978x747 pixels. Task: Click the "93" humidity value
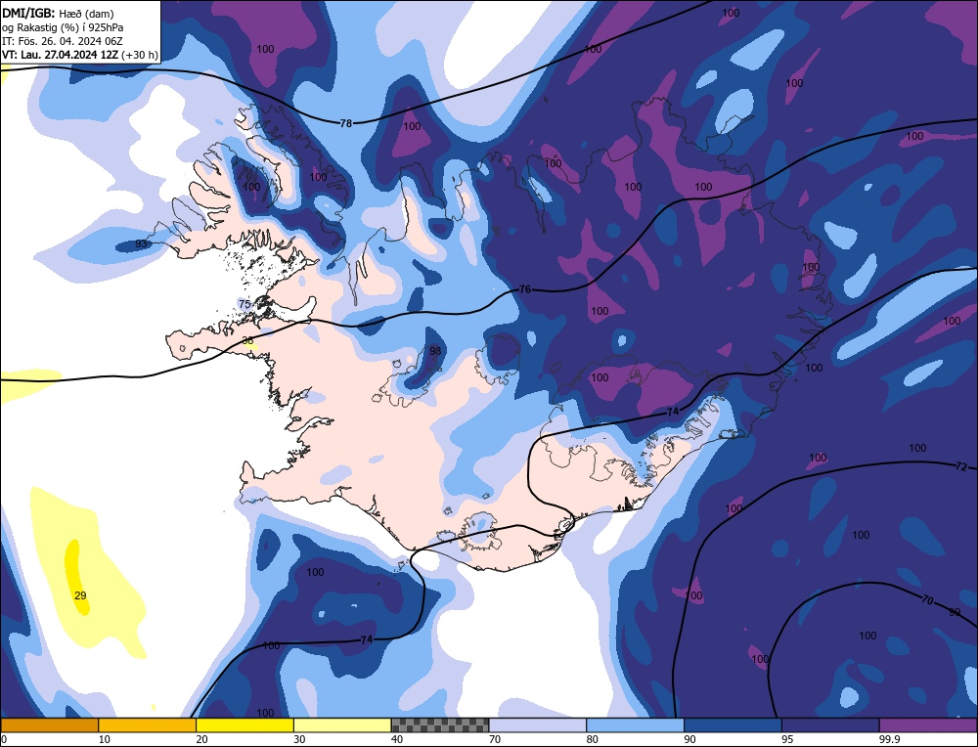[142, 243]
